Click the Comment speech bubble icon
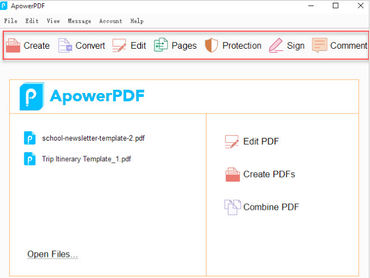 [320, 45]
